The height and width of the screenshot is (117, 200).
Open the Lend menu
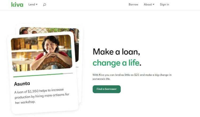pos(33,5)
